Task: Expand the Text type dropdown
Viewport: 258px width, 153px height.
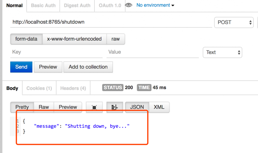Action: point(222,52)
